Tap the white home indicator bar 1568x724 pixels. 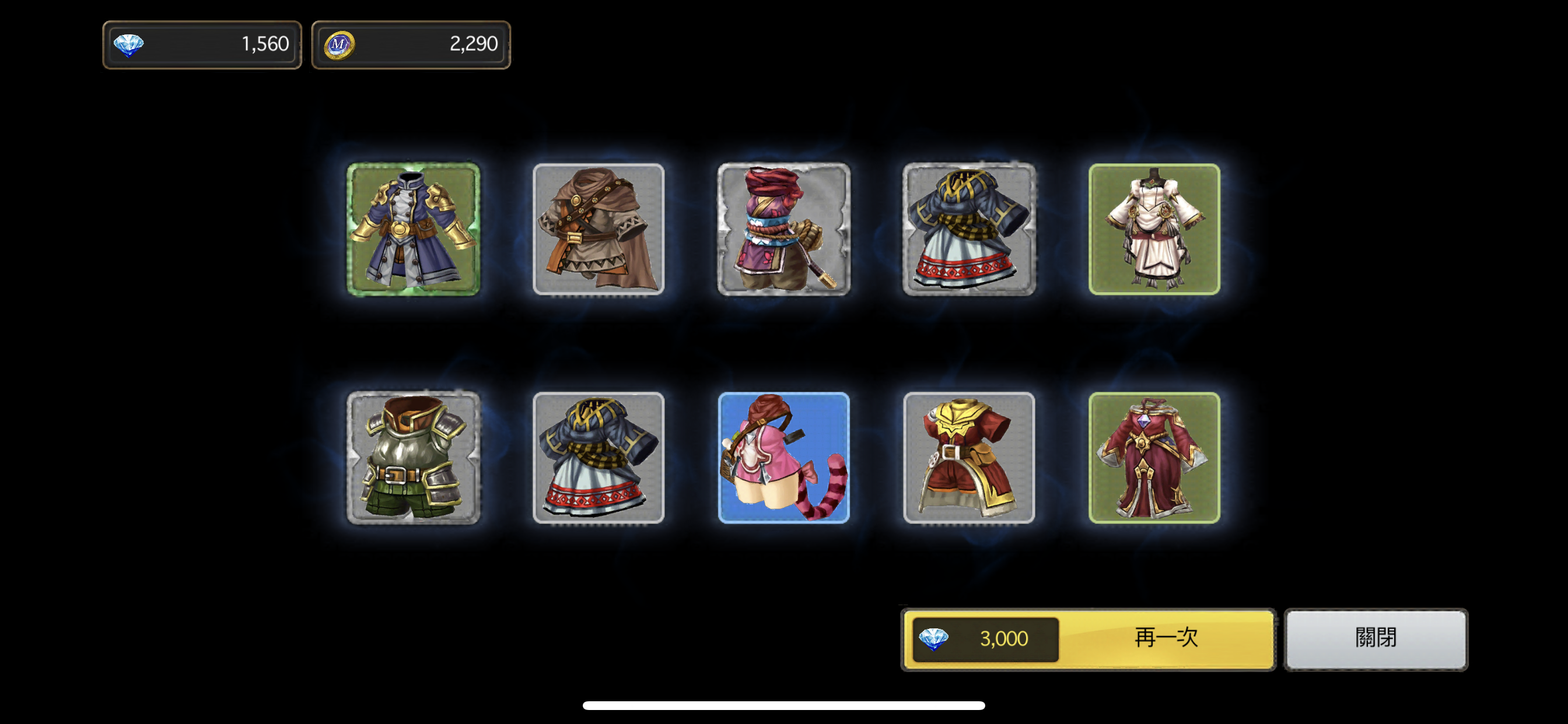coord(784,705)
